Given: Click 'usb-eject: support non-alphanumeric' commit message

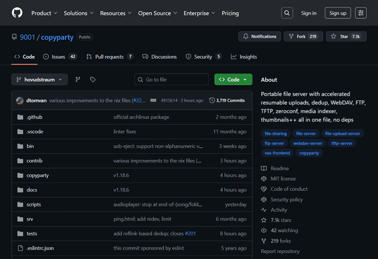Looking at the screenshot, I should (x=158, y=146).
